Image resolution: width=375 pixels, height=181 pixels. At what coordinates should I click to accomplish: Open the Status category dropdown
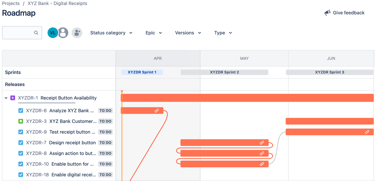click(x=111, y=33)
